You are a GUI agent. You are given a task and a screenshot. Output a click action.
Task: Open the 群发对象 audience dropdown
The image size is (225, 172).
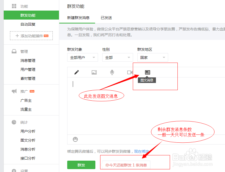click(x=82, y=57)
